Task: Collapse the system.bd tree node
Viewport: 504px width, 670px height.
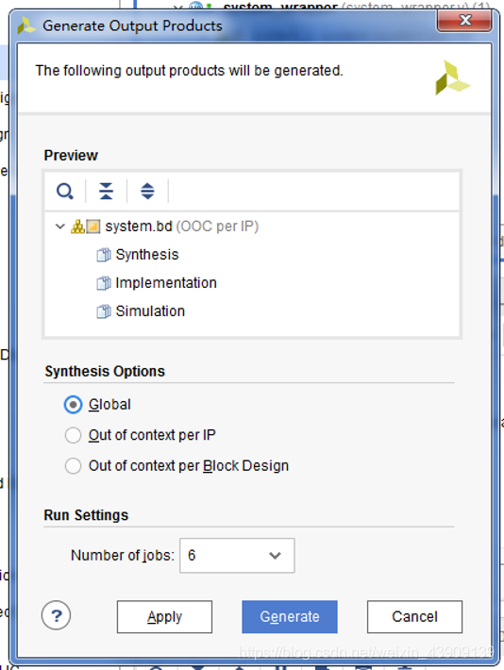Action: pyautogui.click(x=60, y=226)
